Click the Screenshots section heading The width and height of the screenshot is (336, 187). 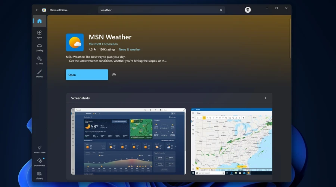click(x=80, y=98)
